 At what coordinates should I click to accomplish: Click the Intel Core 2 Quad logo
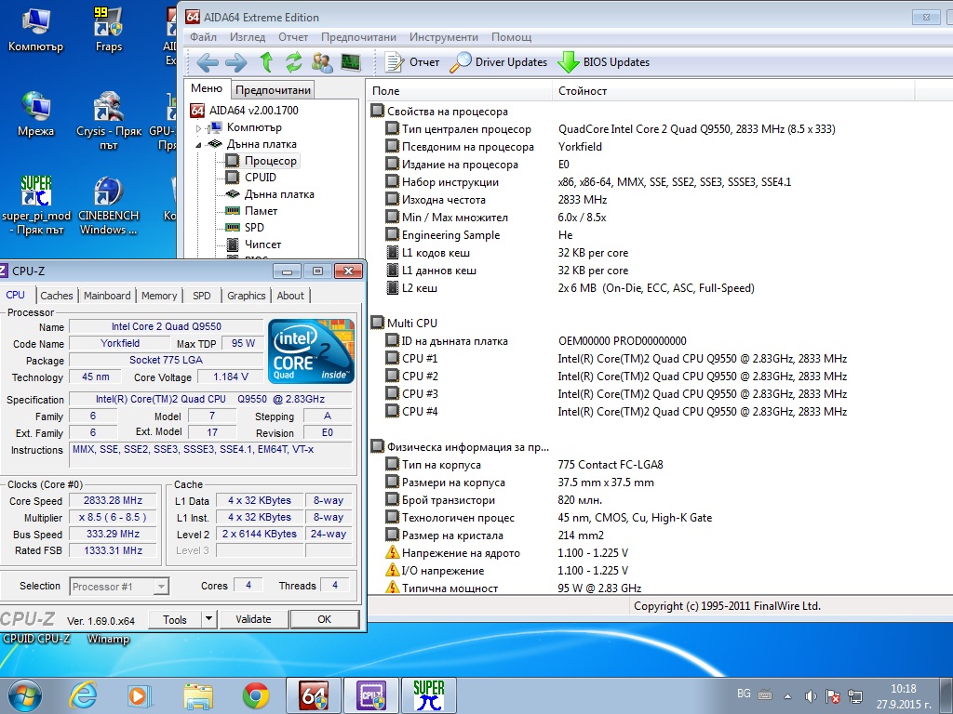311,350
